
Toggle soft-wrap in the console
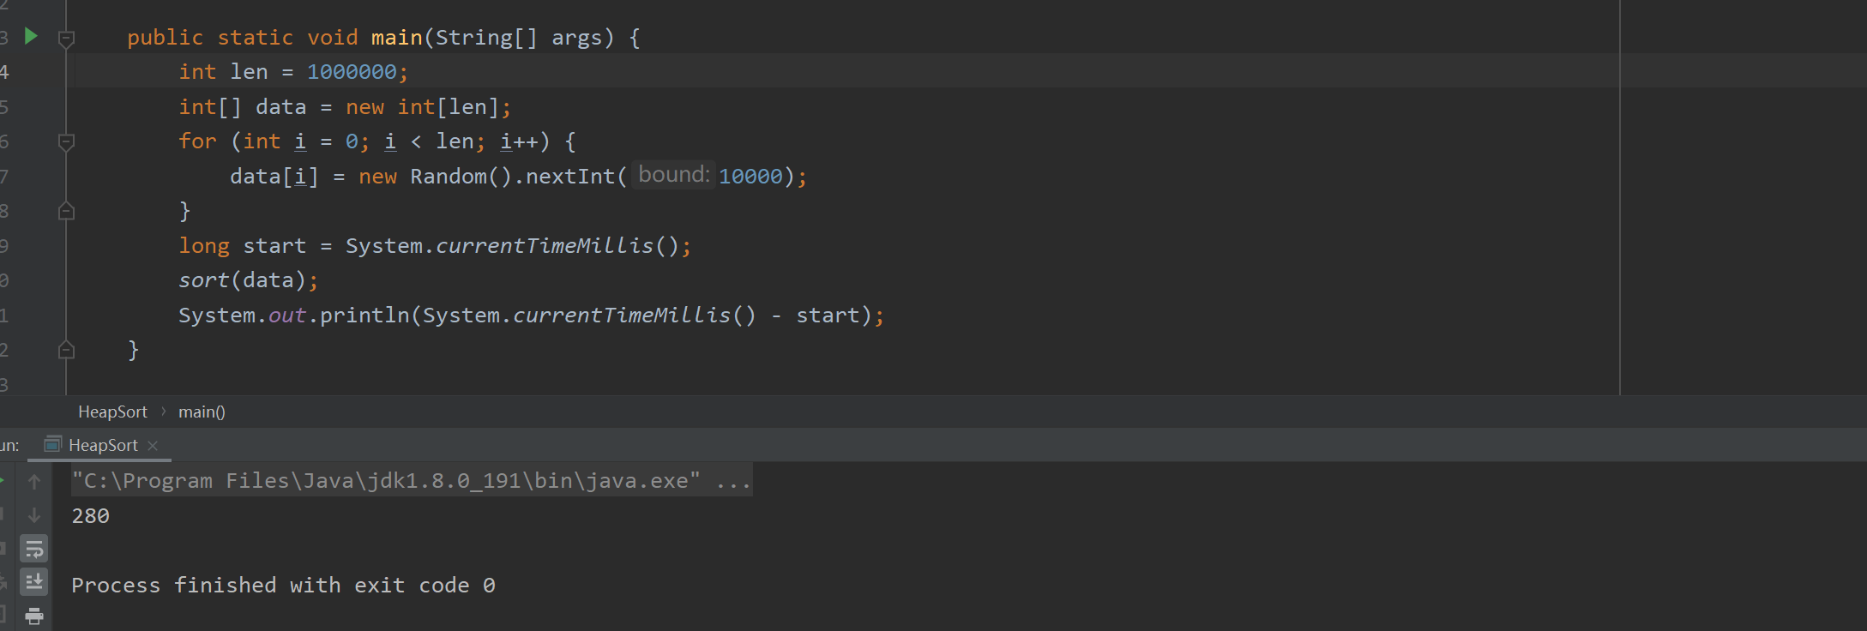click(34, 549)
